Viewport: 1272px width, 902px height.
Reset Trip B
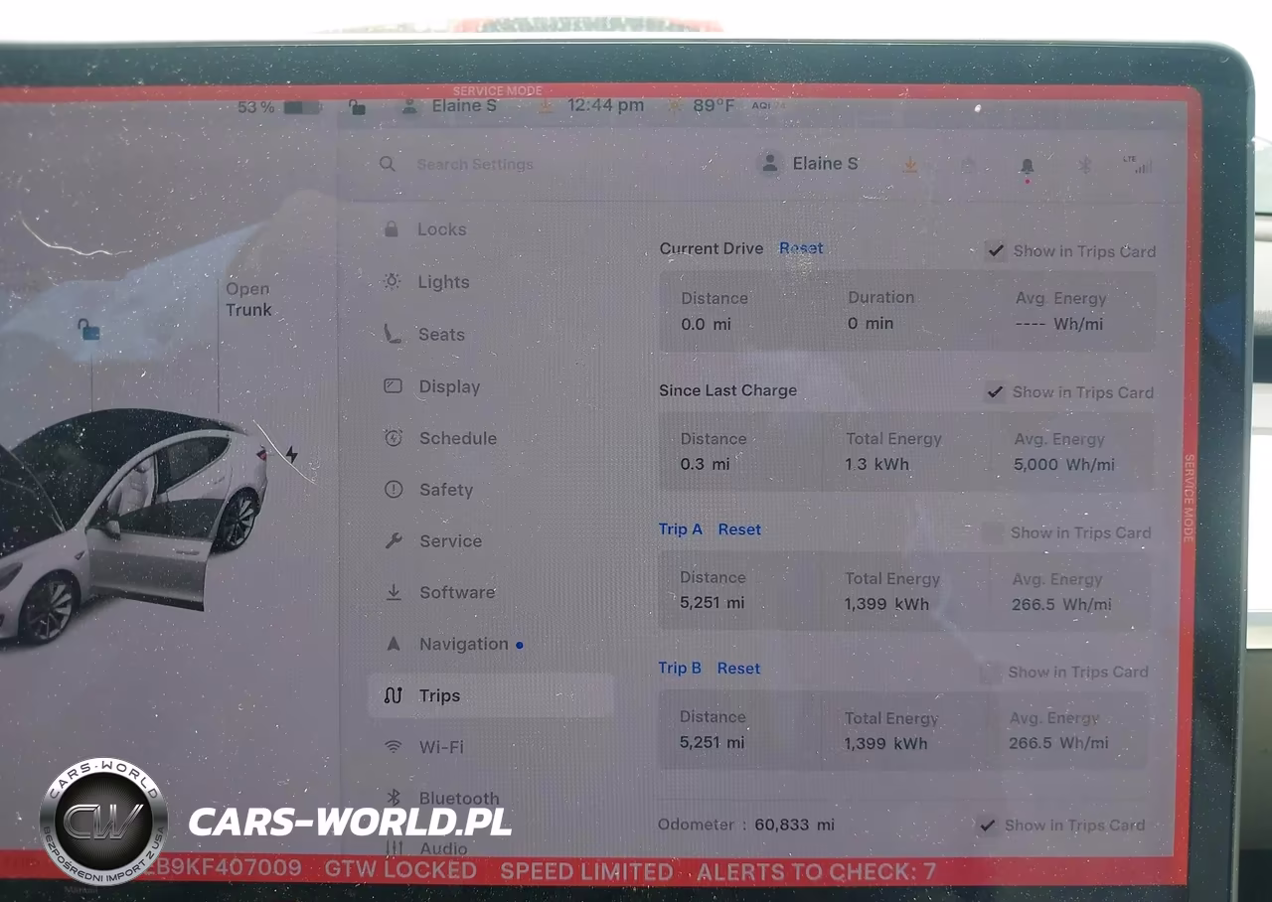[x=738, y=669]
